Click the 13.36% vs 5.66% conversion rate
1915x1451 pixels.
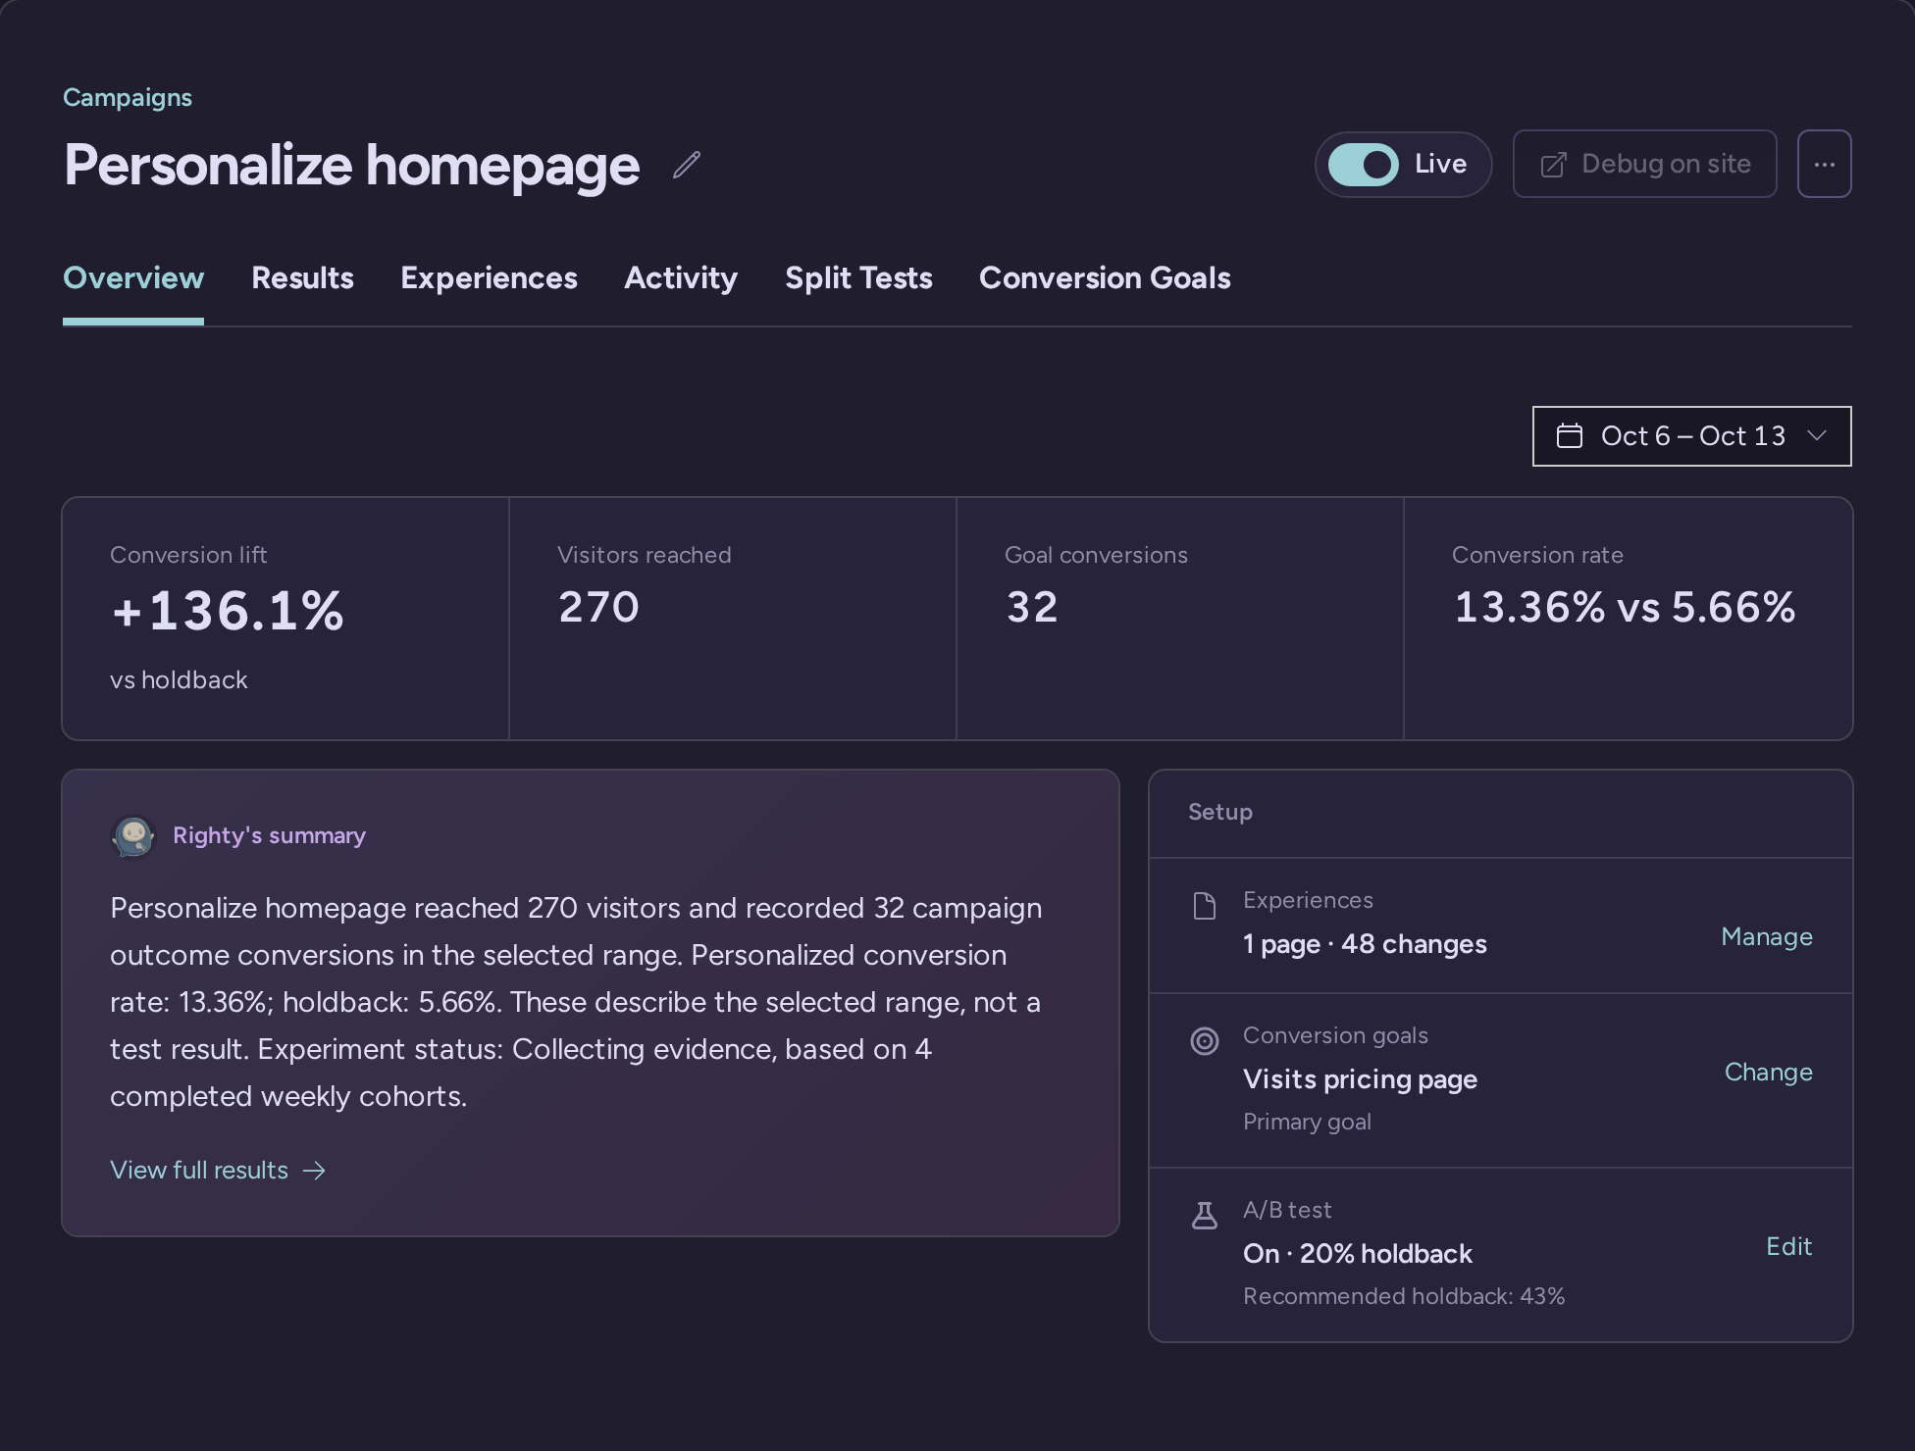(x=1625, y=607)
